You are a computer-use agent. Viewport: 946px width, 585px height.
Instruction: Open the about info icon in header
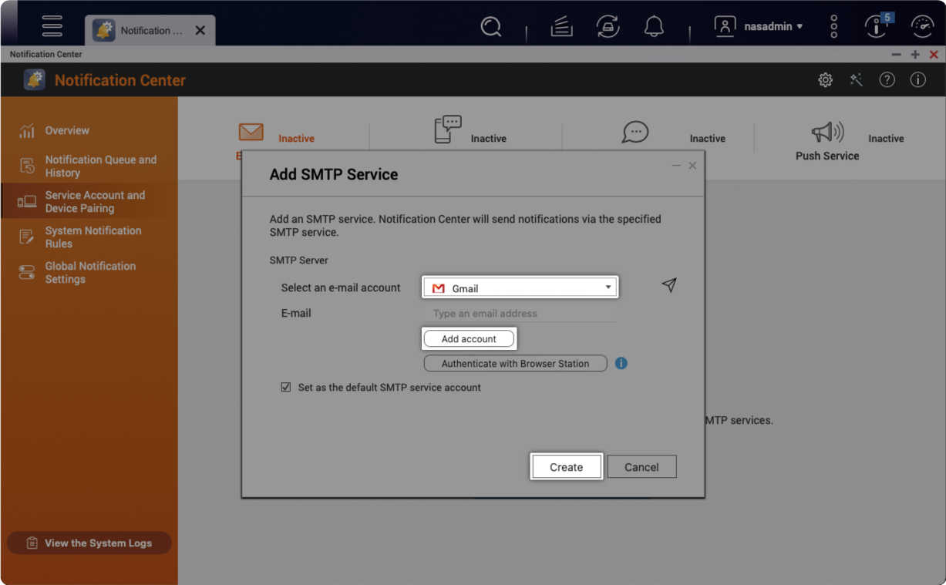(x=917, y=80)
